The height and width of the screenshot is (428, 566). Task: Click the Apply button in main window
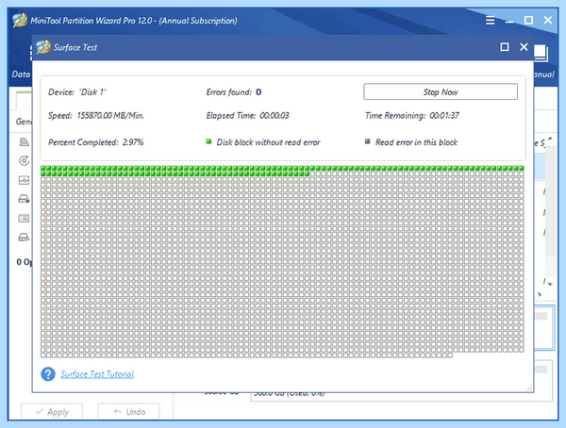pyautogui.click(x=52, y=411)
